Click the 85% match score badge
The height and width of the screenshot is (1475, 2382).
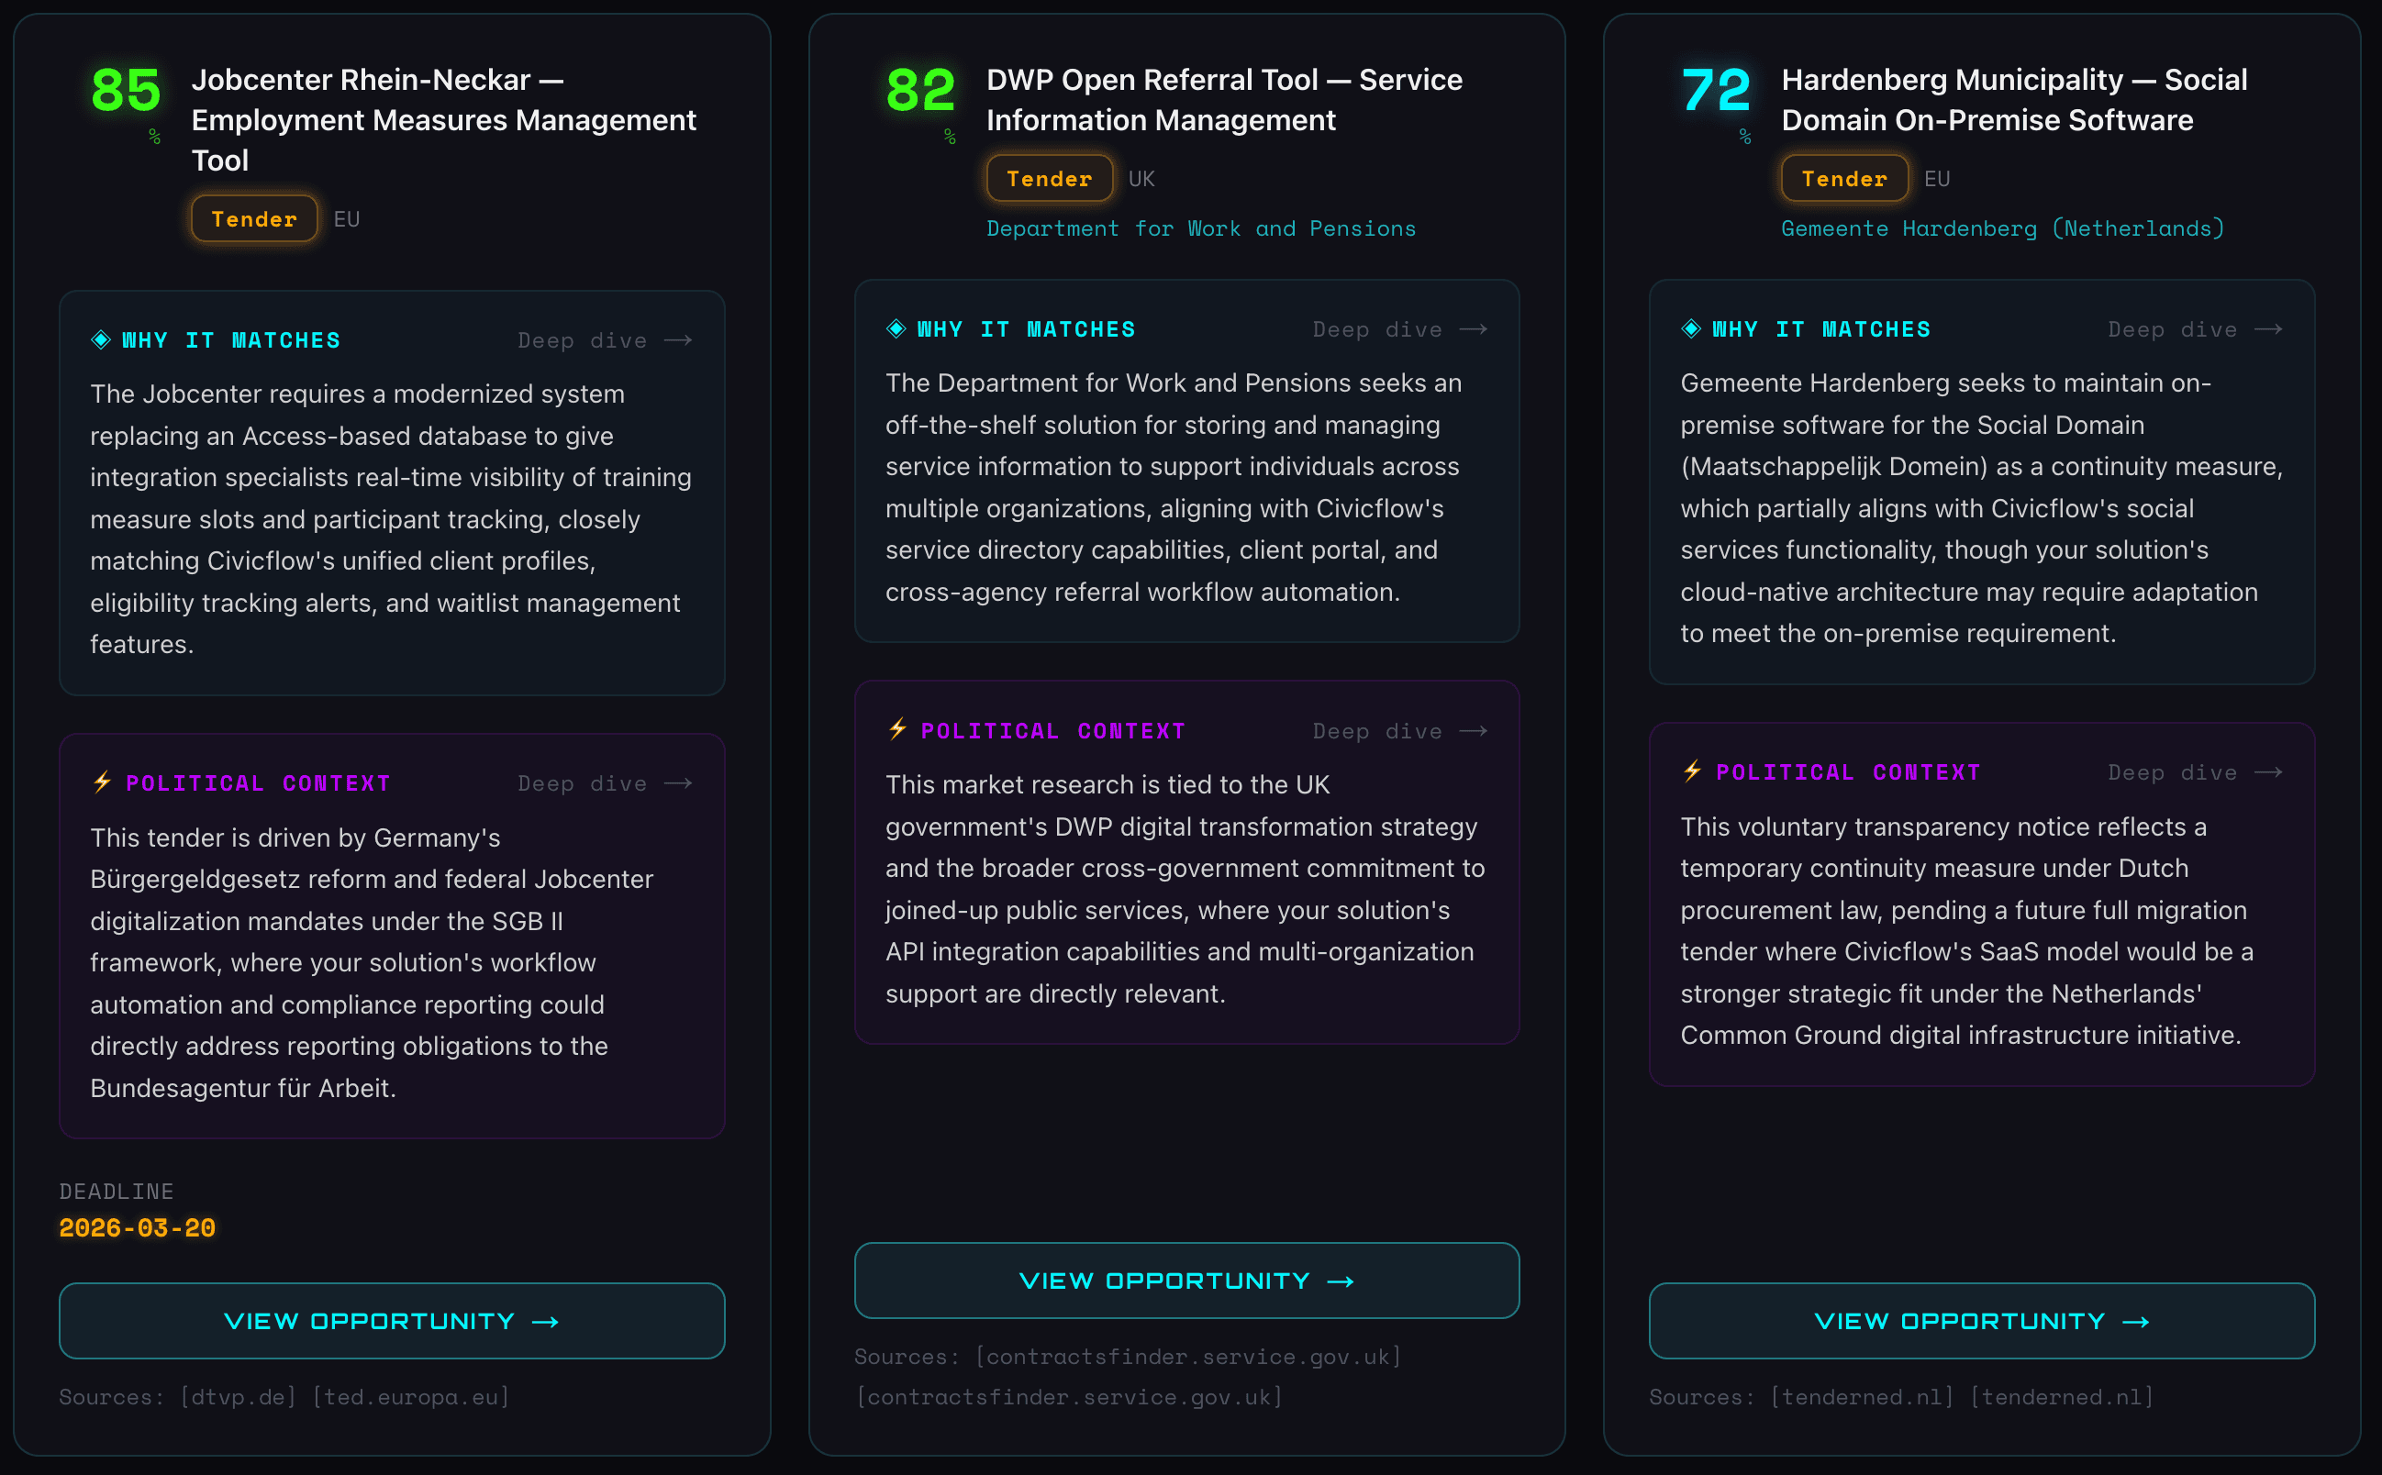click(125, 93)
